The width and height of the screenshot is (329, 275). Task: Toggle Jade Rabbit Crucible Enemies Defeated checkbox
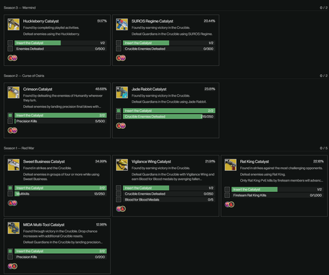click(x=118, y=116)
